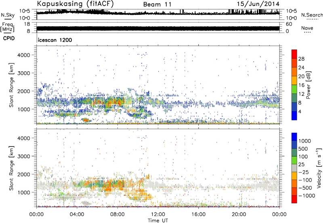Click the 60 Nave tick label

coord(289,24)
